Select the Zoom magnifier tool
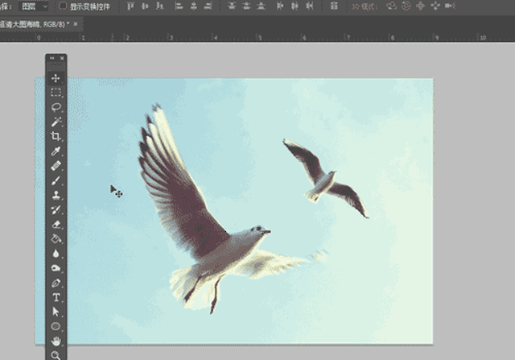 (x=56, y=355)
